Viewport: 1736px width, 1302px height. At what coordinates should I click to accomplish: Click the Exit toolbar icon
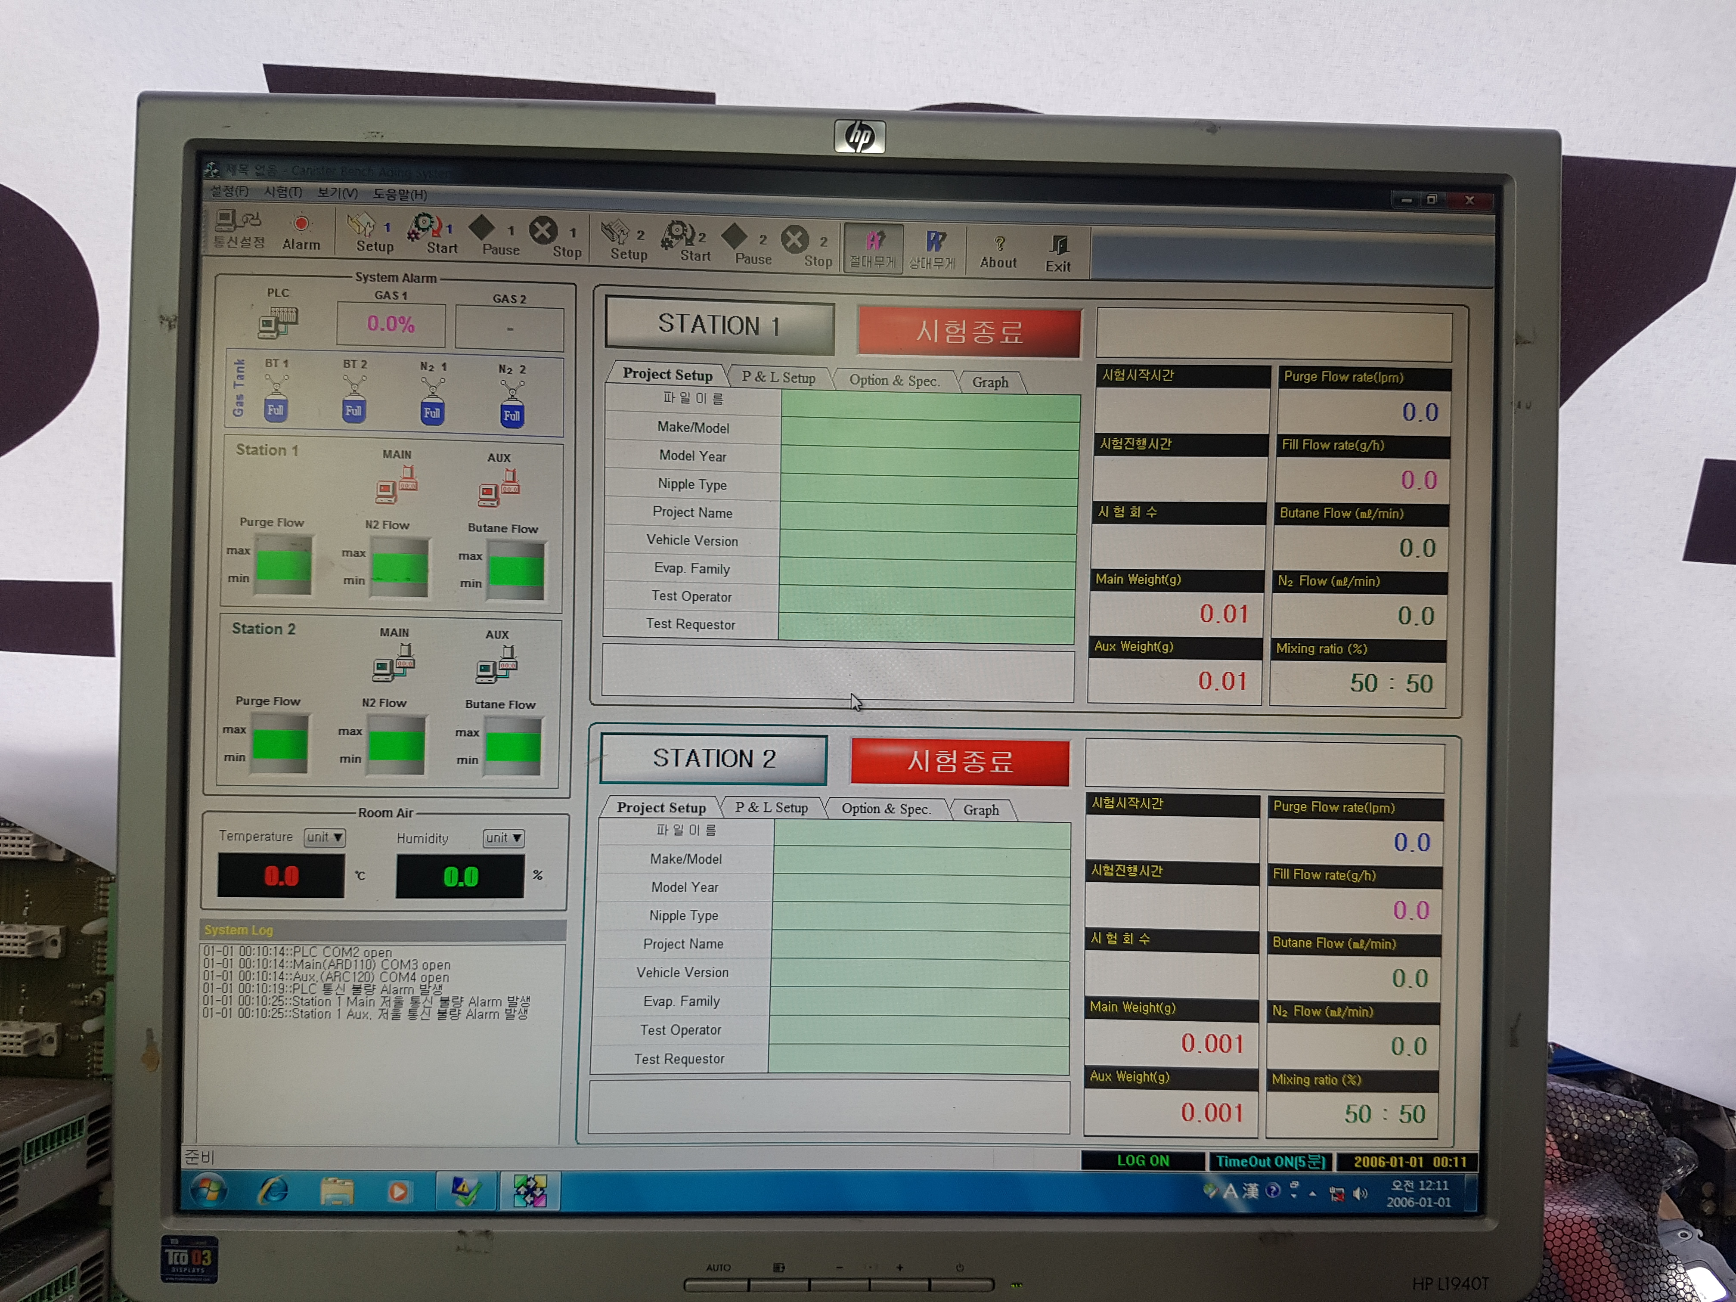coord(1058,254)
